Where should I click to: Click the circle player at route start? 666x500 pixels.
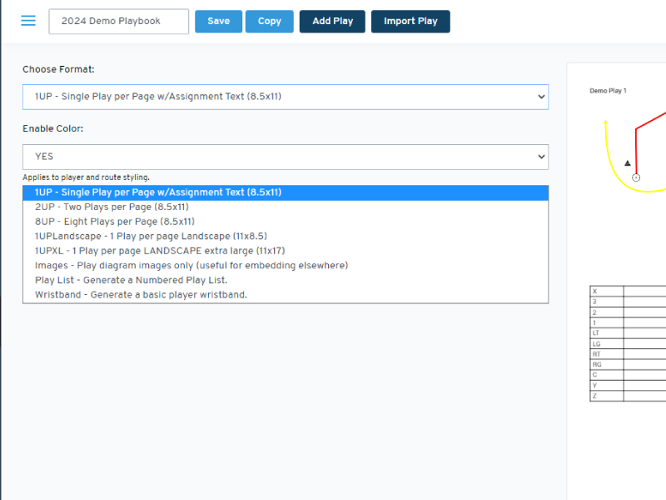636,177
